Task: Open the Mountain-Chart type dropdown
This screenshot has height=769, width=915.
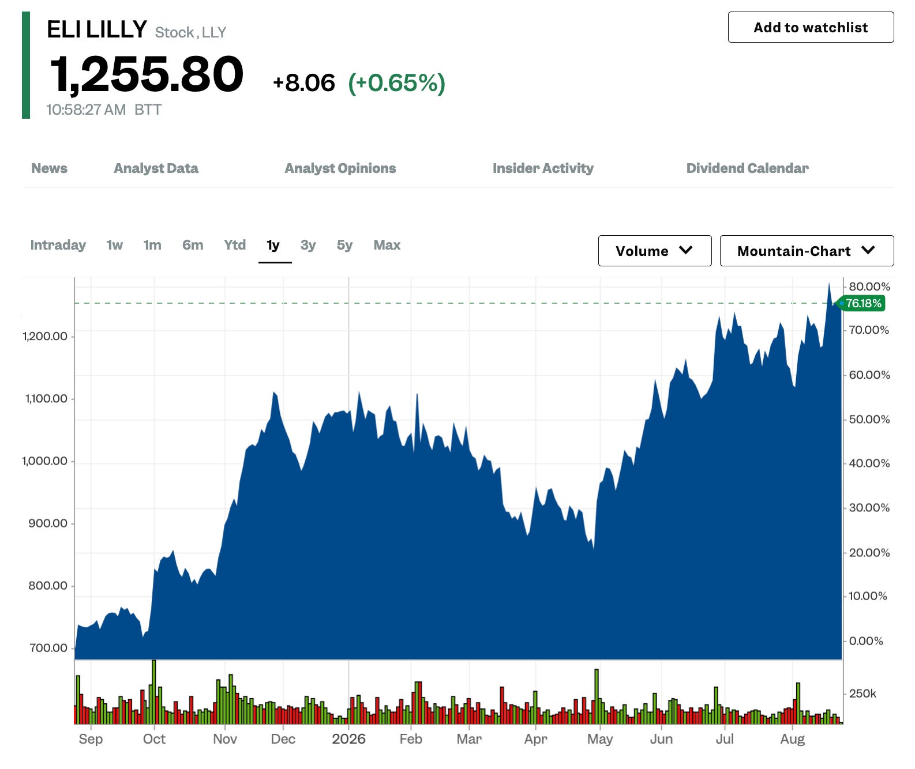Action: point(807,251)
